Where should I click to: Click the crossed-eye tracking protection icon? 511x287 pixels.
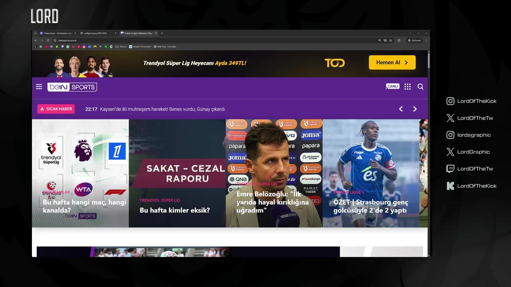click(385, 40)
